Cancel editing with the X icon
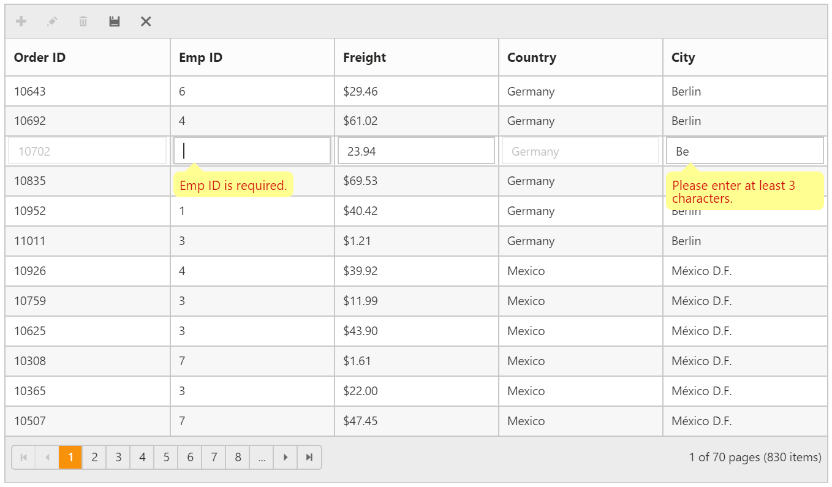 coord(146,21)
